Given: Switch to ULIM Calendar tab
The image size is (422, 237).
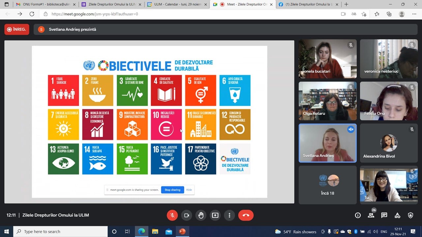Looking at the screenshot, I should coord(177,5).
